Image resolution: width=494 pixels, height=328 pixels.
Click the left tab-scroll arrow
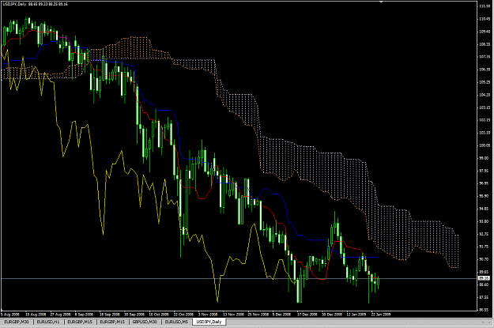point(483,322)
